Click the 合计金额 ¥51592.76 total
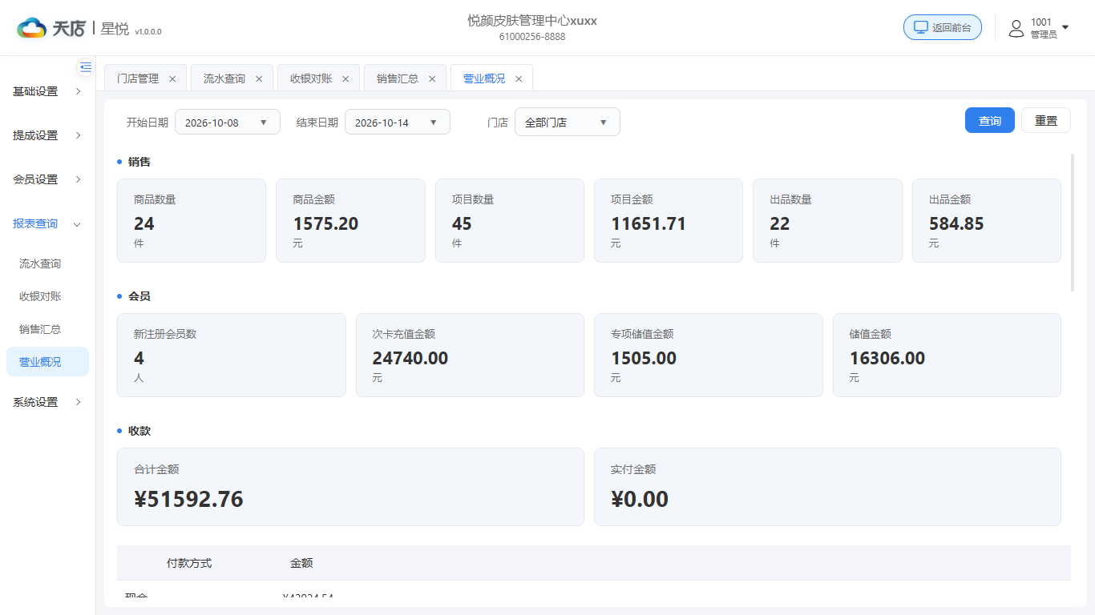The width and height of the screenshot is (1095, 615). 188,499
